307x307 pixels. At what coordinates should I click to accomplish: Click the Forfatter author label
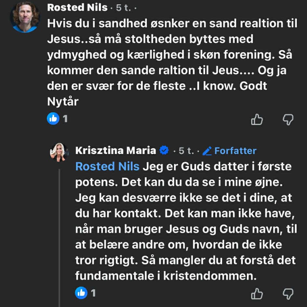pos(235,151)
